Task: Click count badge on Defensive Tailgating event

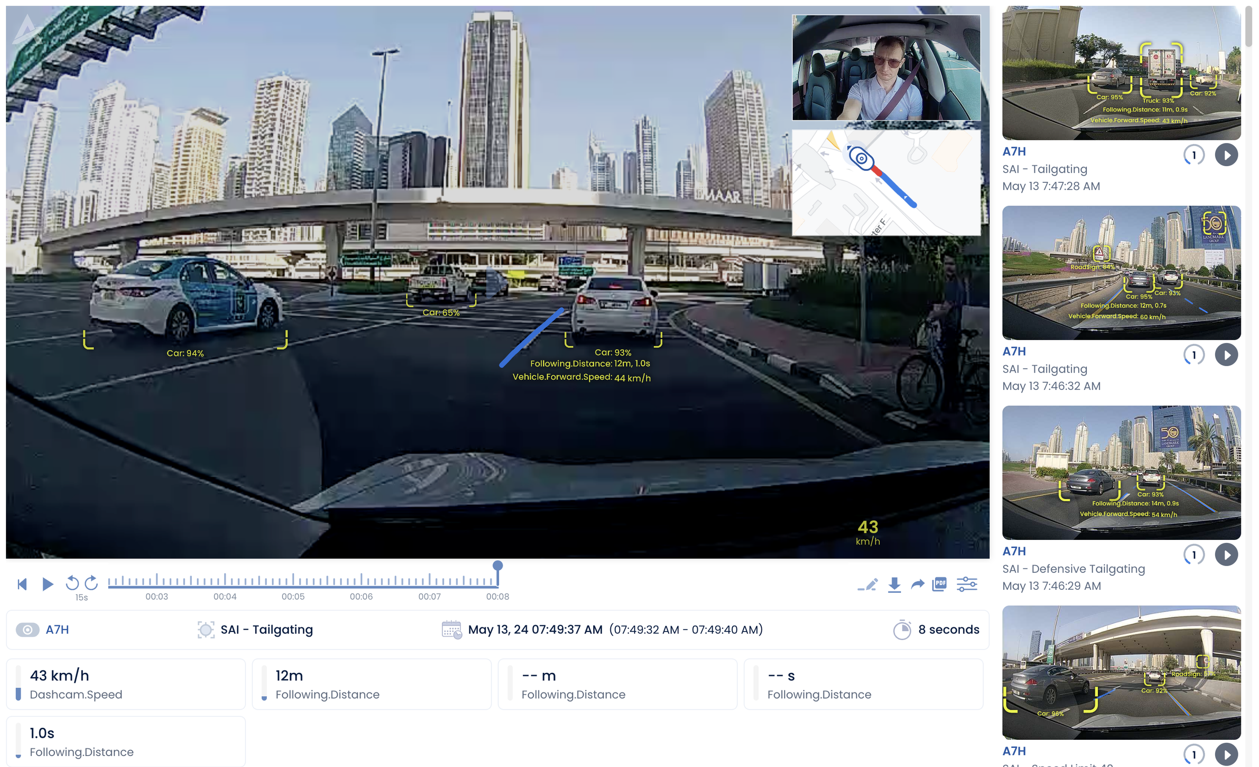Action: coord(1194,555)
